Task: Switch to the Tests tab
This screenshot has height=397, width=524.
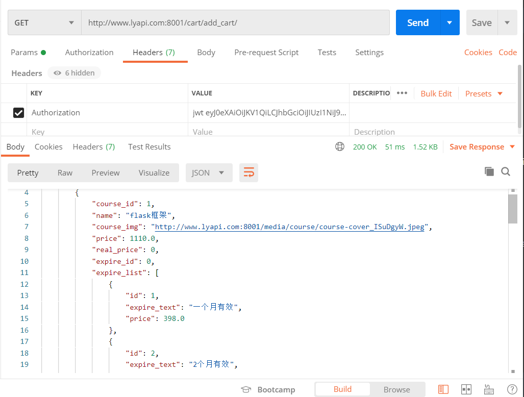Action: 327,53
